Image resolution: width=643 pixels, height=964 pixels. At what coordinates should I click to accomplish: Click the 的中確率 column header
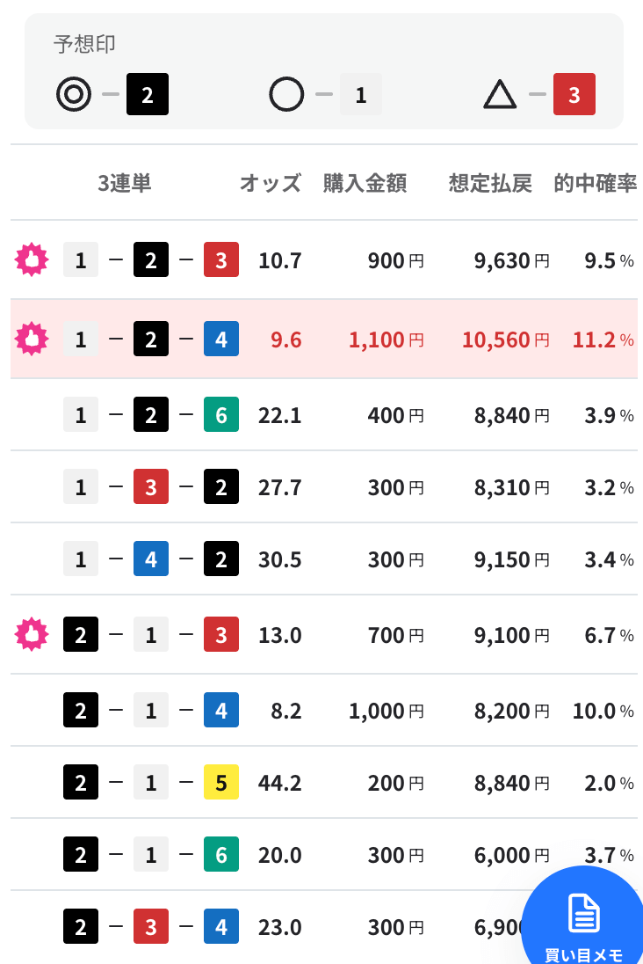595,183
